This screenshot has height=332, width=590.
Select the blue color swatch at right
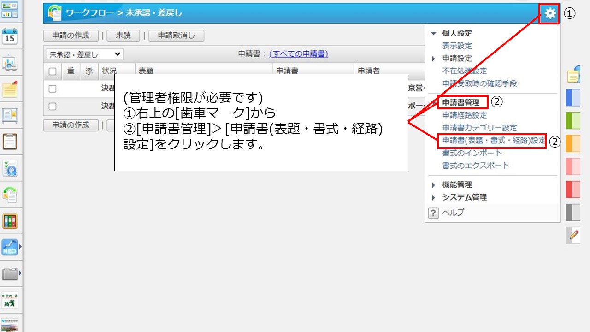(573, 98)
